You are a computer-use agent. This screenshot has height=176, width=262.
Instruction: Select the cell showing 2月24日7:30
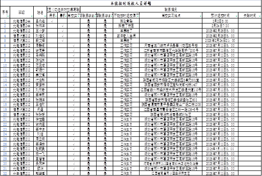click(x=220, y=26)
